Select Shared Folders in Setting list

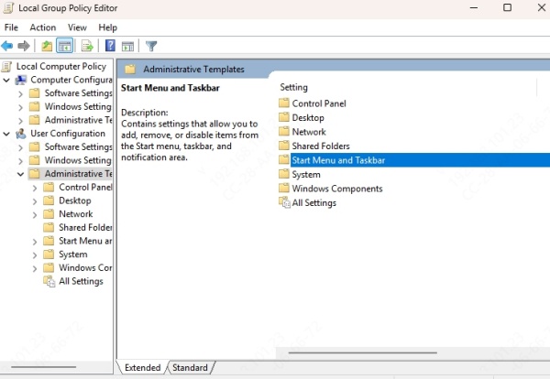coord(321,146)
